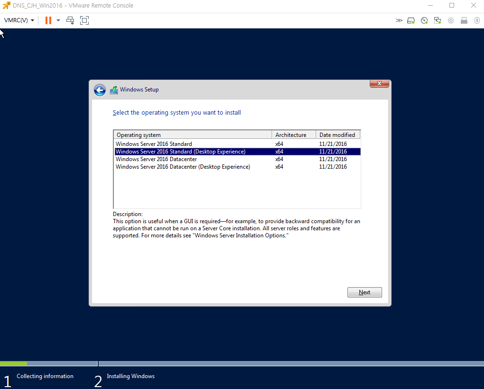
Task: Click the Architecture column header
Action: [294, 135]
